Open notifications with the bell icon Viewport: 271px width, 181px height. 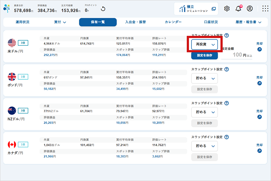click(238, 8)
